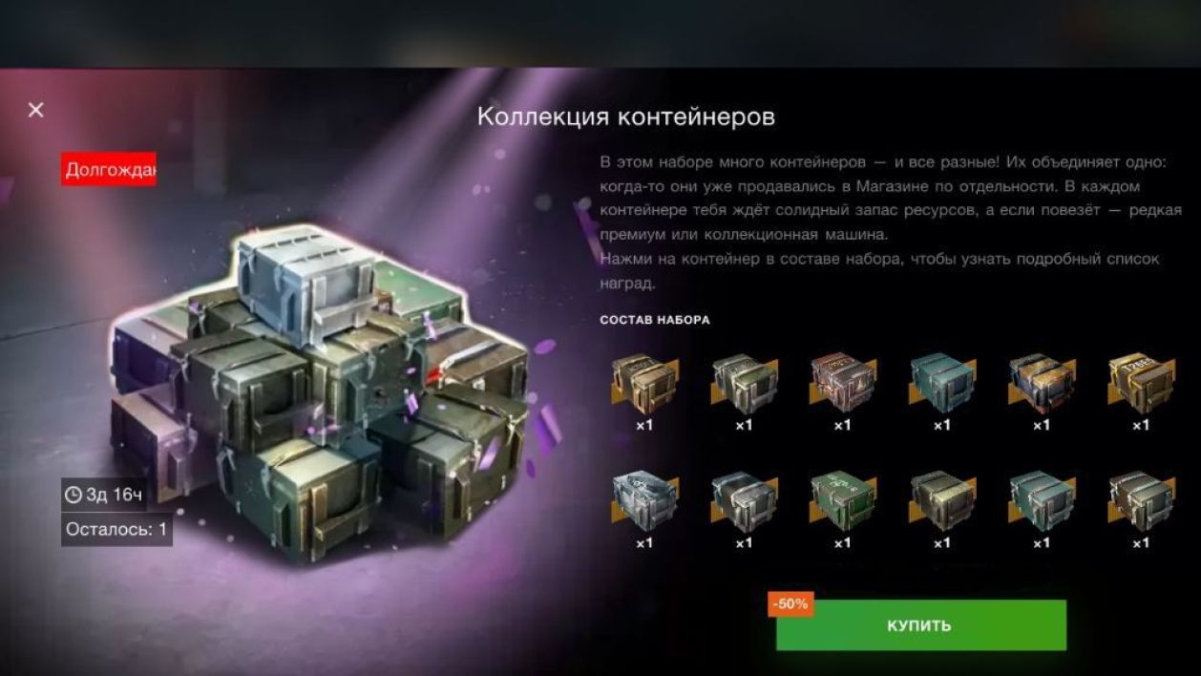Click the -50% discount badge
The width and height of the screenshot is (1201, 676).
coord(790,604)
